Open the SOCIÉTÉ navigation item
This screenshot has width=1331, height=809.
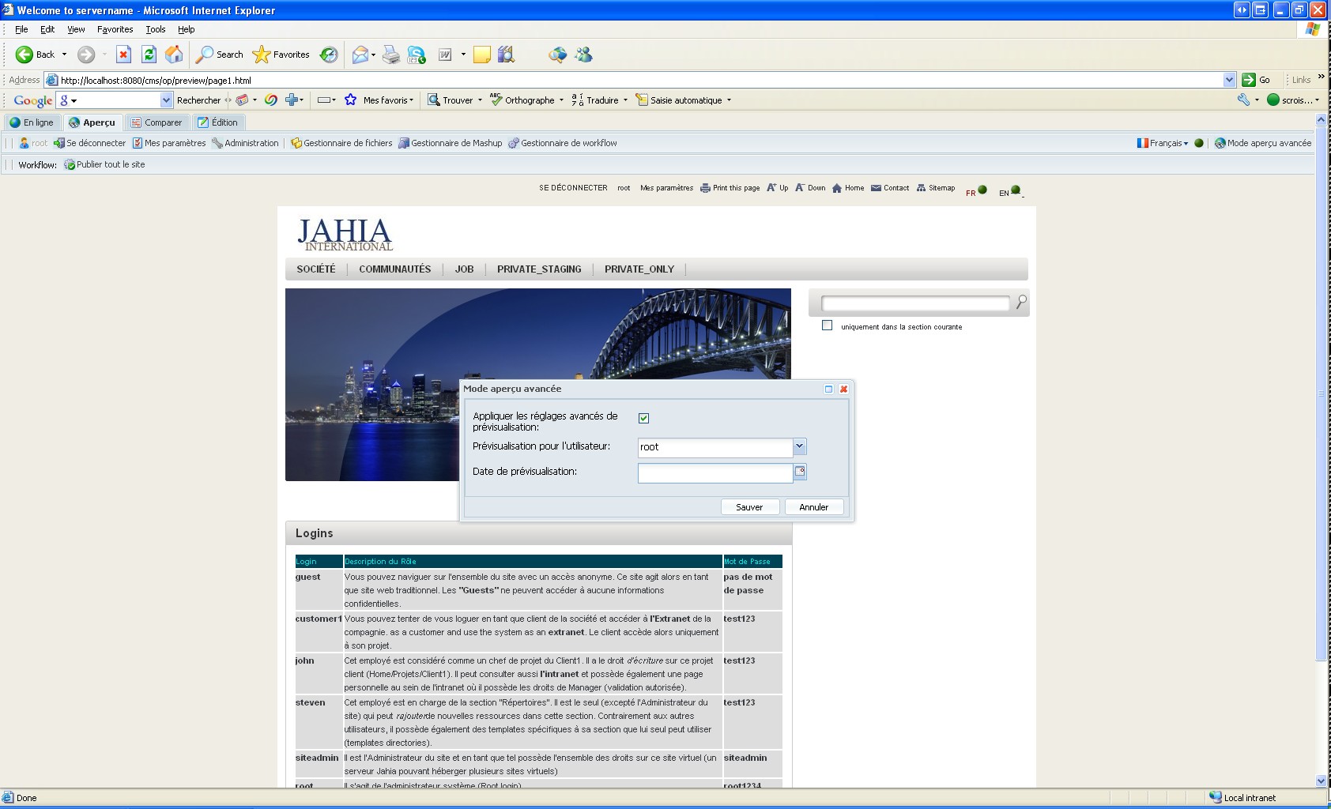pyautogui.click(x=316, y=269)
